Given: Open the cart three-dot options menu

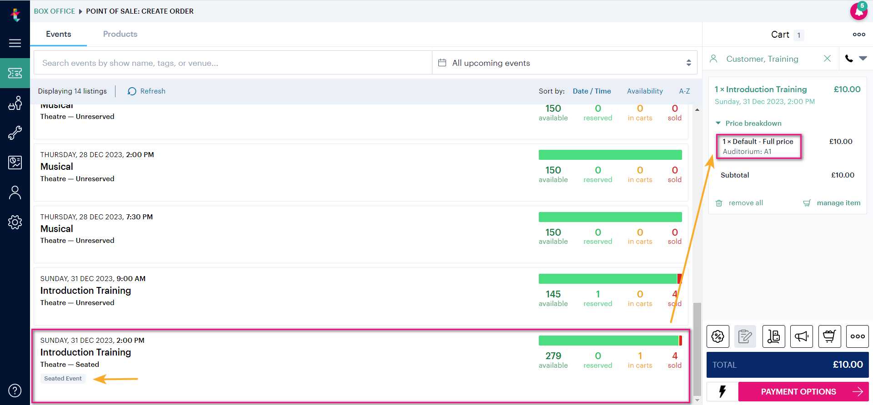Looking at the screenshot, I should coord(859,35).
